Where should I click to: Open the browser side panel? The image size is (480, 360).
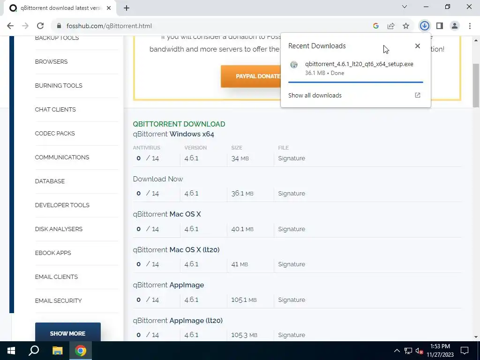tap(440, 26)
